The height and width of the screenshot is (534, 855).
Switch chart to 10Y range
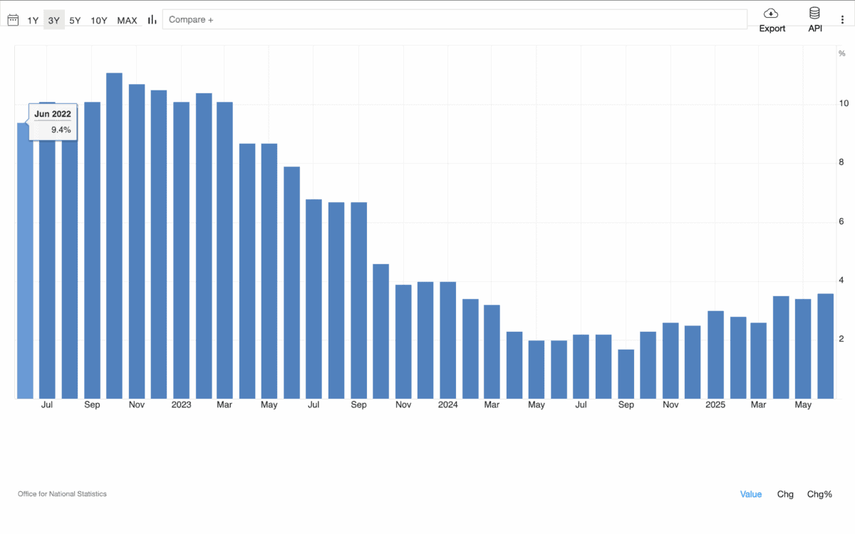pos(99,20)
